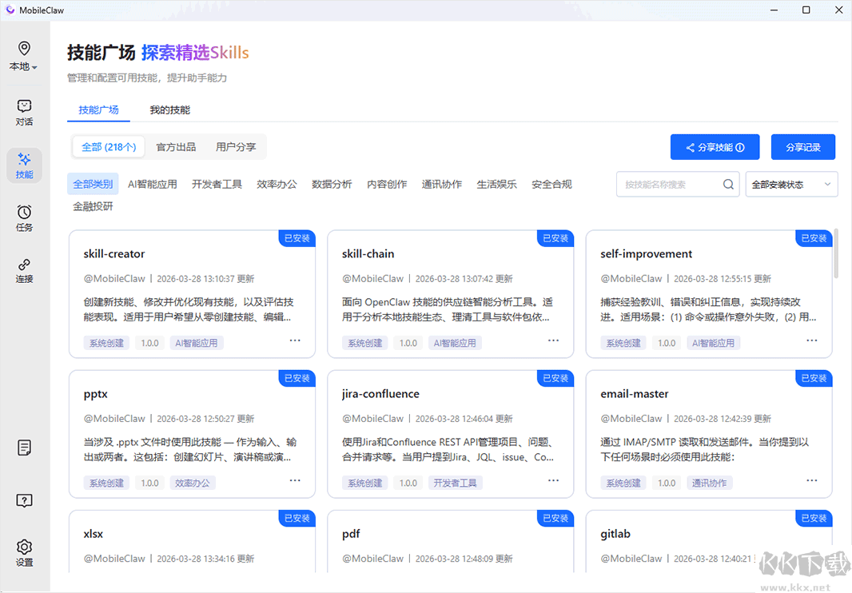Filter by 效率办公 category
This screenshot has width=852, height=593.
[277, 185]
